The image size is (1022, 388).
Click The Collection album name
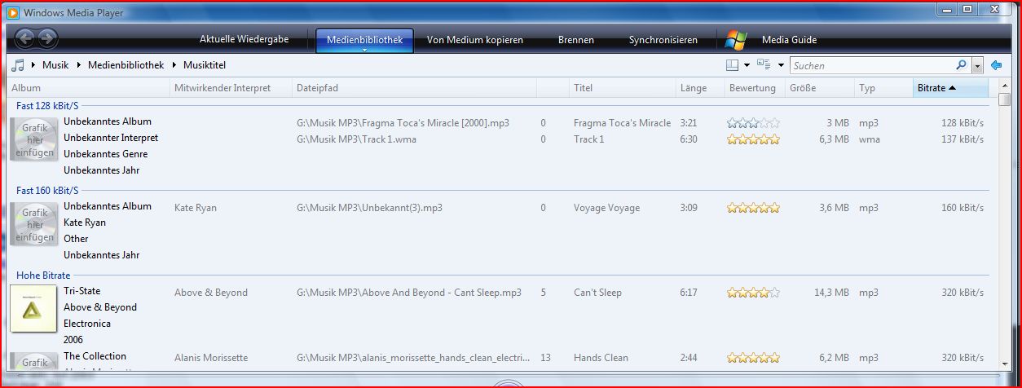click(95, 356)
